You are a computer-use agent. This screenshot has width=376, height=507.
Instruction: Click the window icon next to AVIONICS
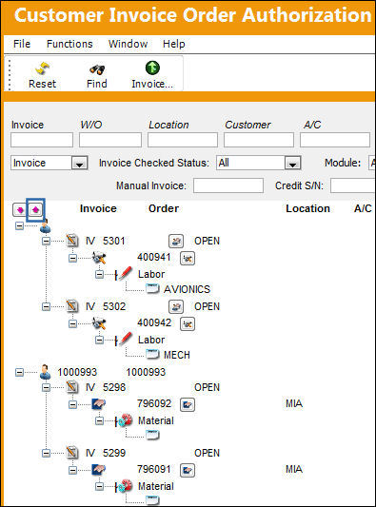(x=152, y=288)
